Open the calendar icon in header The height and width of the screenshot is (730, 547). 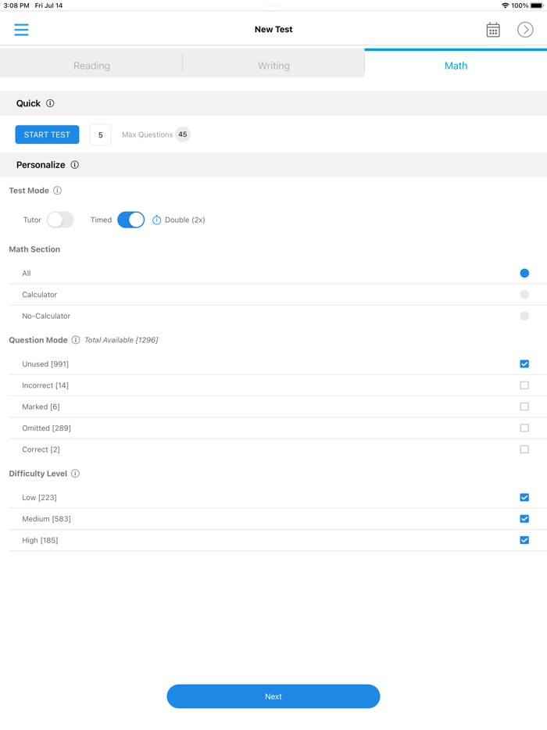click(493, 30)
